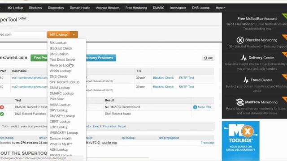Click the red failed icon beside DMARC Record
Image resolution: width=287 pixels, height=161 pixels.
point(2,107)
